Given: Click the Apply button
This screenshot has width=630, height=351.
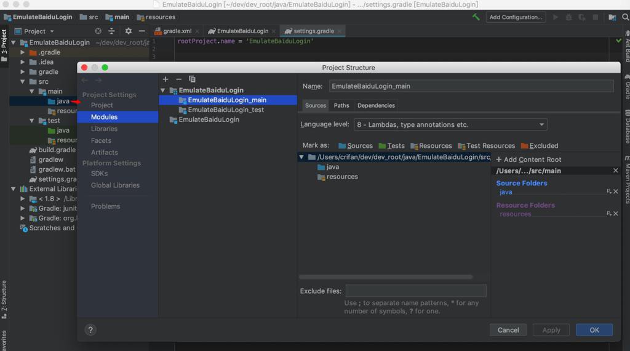Looking at the screenshot, I should 551,330.
